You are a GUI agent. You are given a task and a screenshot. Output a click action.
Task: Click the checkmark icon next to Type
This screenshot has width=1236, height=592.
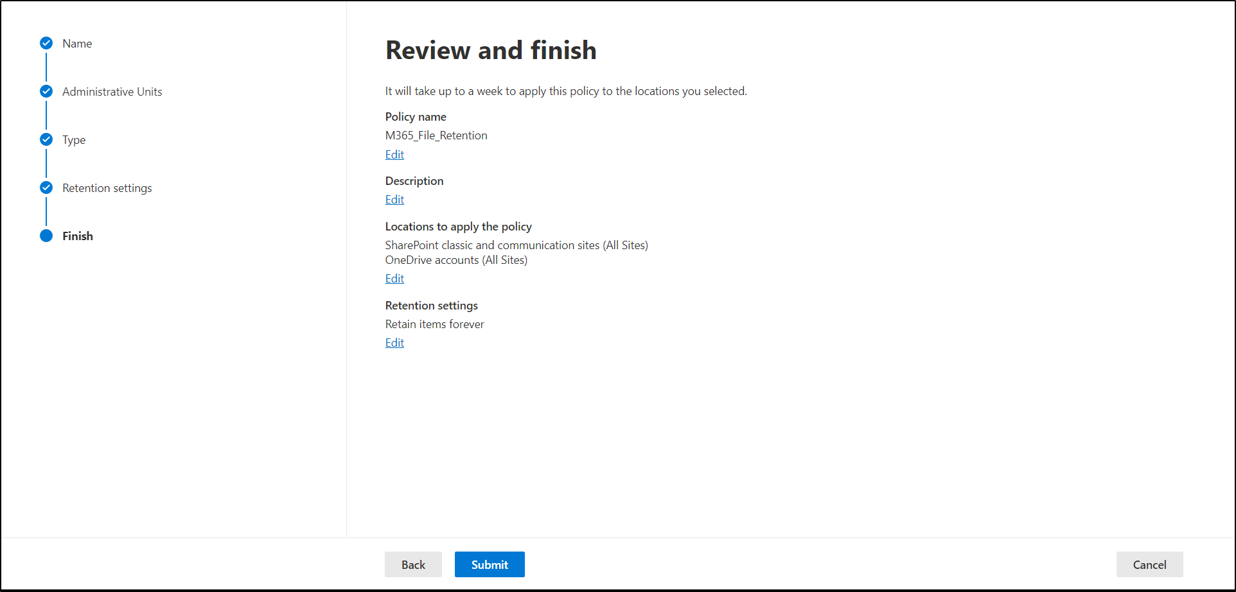coord(46,139)
